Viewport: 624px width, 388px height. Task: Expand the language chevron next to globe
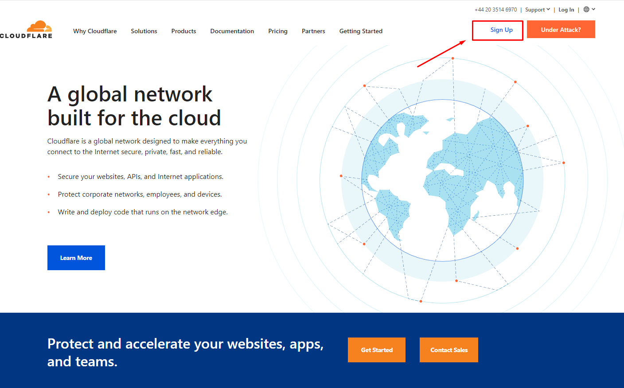click(x=593, y=9)
